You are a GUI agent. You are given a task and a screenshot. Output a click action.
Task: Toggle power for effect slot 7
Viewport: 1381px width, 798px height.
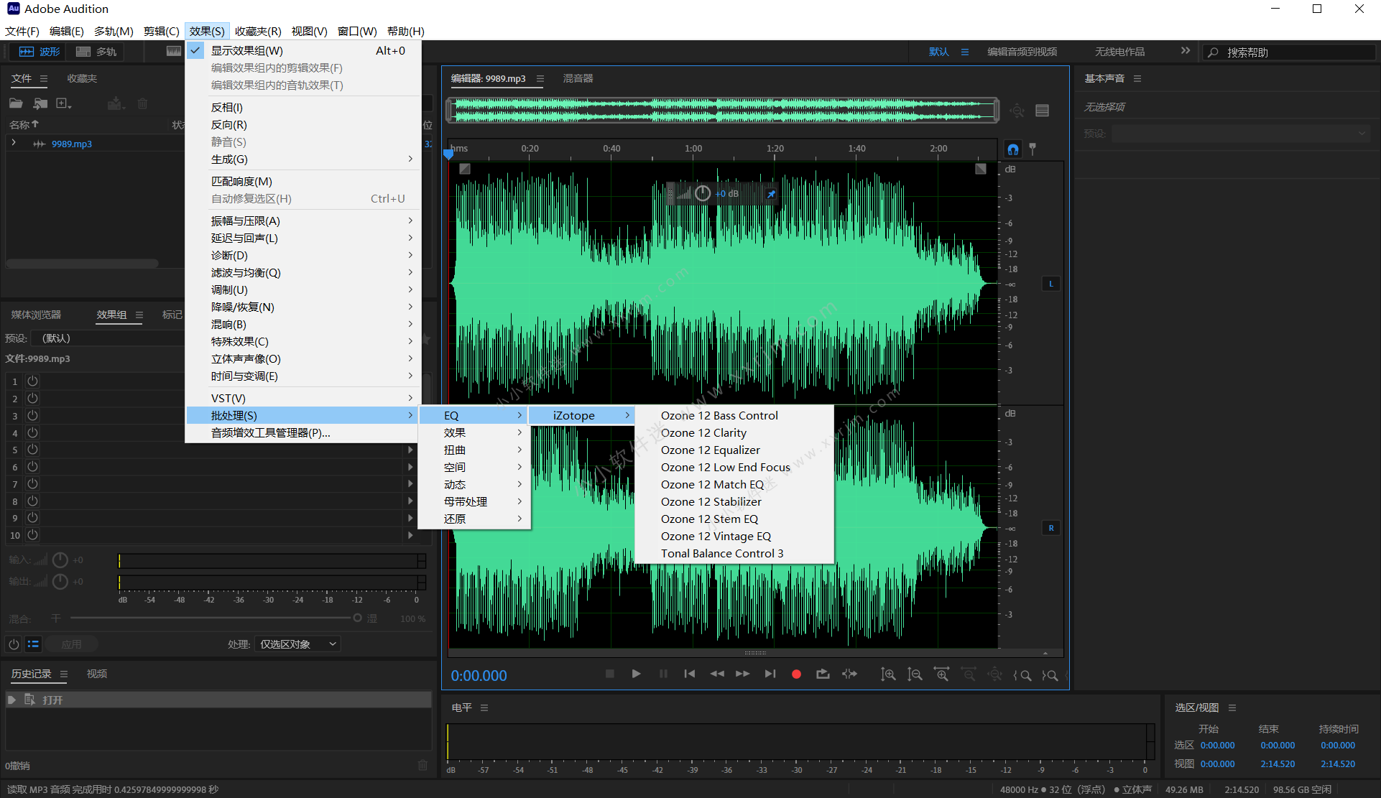point(32,484)
